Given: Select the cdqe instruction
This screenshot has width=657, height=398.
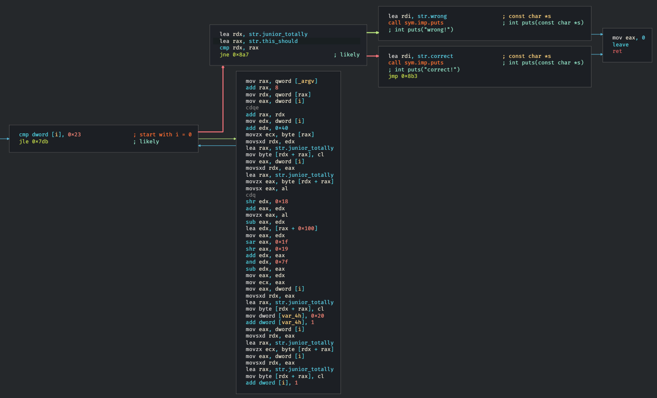Looking at the screenshot, I should click(x=252, y=108).
